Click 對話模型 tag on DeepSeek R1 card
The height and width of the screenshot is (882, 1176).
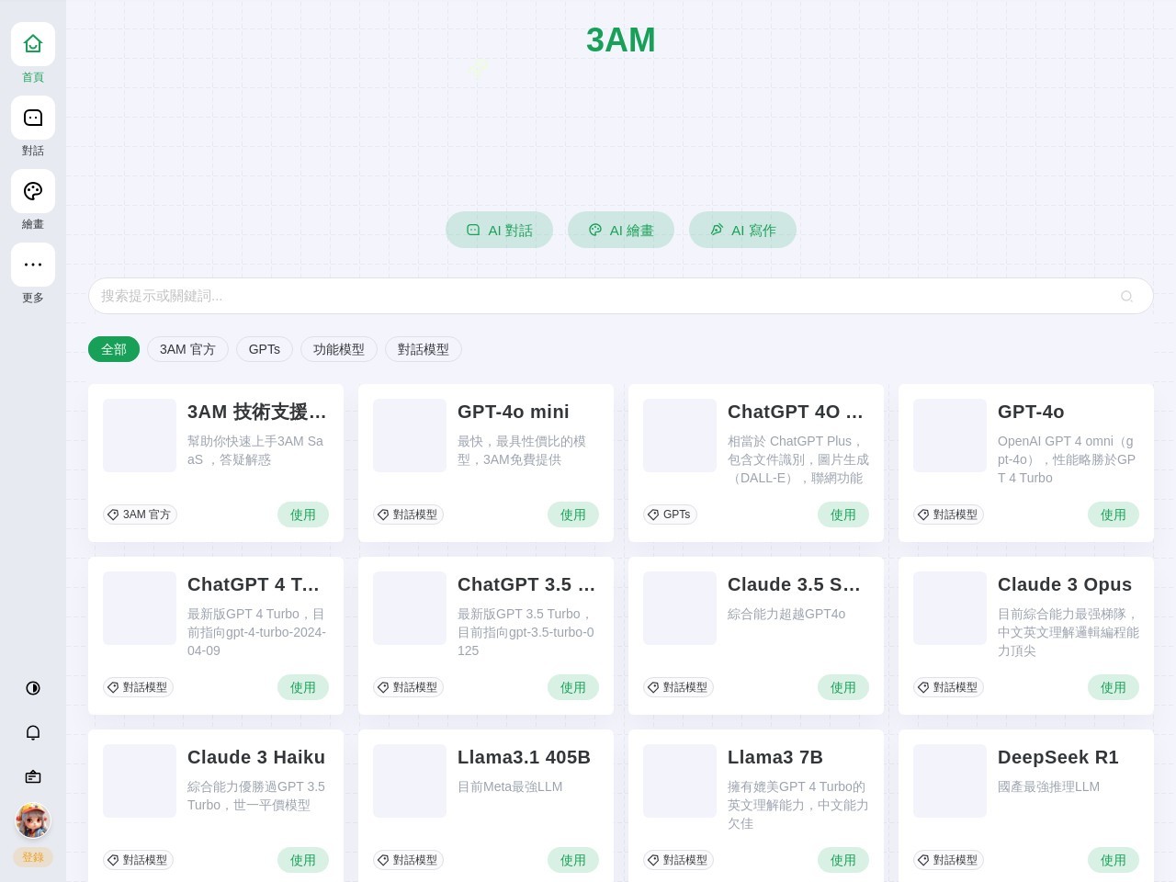point(948,860)
